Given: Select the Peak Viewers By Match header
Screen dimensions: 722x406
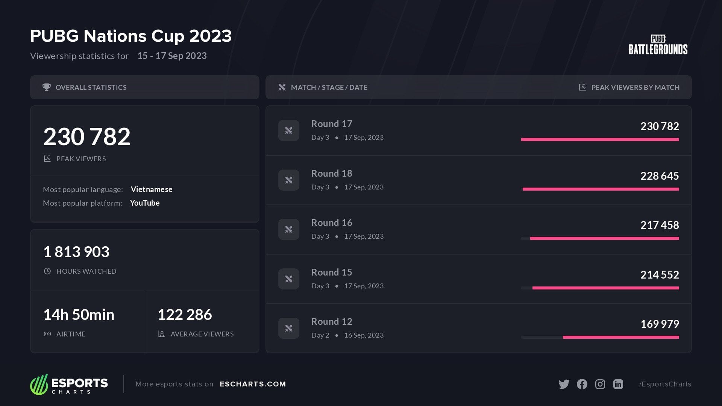Looking at the screenshot, I should coord(635,87).
